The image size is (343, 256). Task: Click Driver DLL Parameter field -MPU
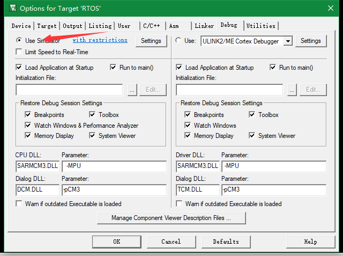[x=274, y=166]
